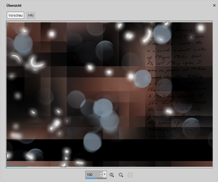
Task: Open the zoom percentage dropdown arrow
Action: click(x=104, y=174)
